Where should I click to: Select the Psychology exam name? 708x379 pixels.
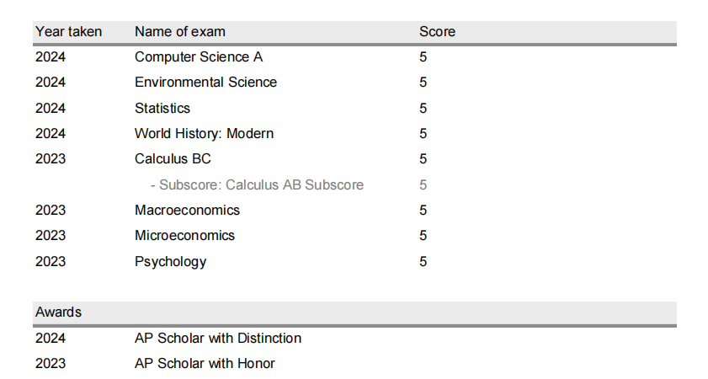tap(170, 261)
